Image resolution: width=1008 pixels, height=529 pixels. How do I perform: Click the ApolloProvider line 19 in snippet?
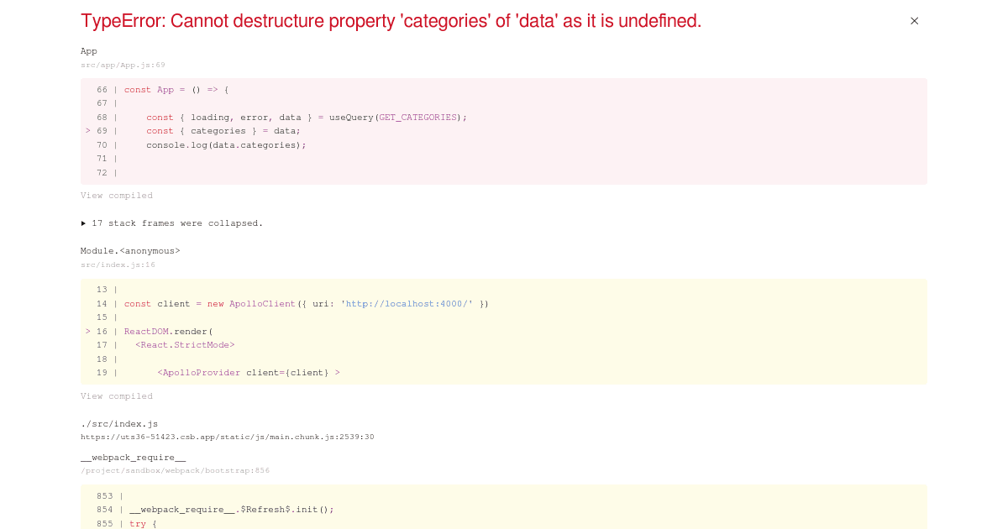(248, 373)
